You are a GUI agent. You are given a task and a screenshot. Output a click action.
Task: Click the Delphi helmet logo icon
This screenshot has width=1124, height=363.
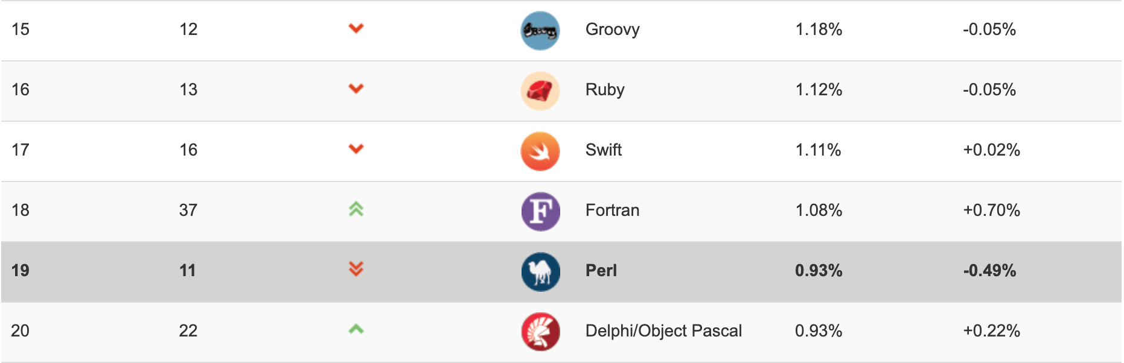pos(540,332)
